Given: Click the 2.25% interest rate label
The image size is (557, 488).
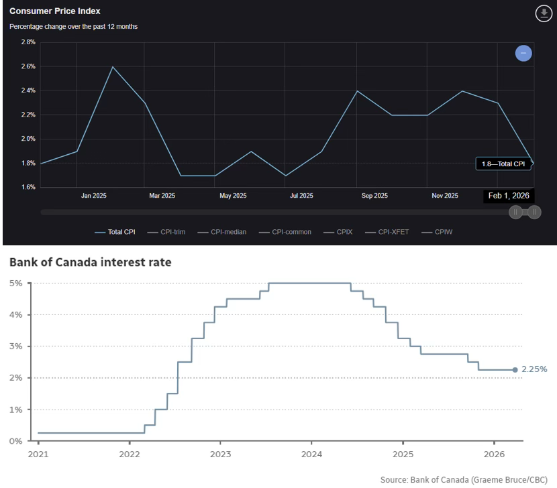Looking at the screenshot, I should [534, 369].
